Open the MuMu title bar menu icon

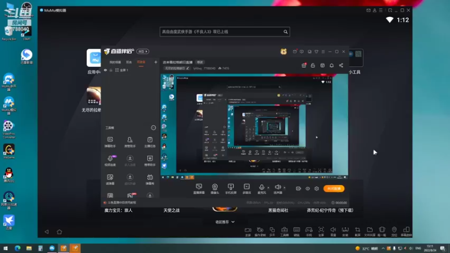(381, 10)
